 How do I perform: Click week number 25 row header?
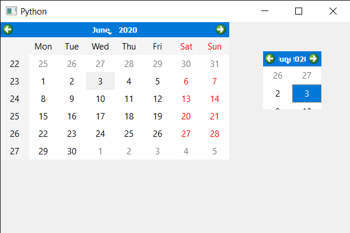click(x=15, y=116)
